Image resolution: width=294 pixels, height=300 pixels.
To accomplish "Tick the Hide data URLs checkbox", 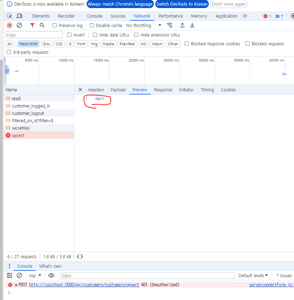I will pyautogui.click(x=95, y=35).
